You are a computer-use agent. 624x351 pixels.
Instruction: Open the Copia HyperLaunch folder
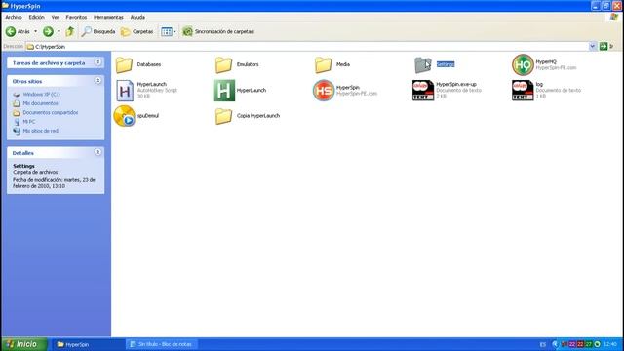(x=247, y=116)
